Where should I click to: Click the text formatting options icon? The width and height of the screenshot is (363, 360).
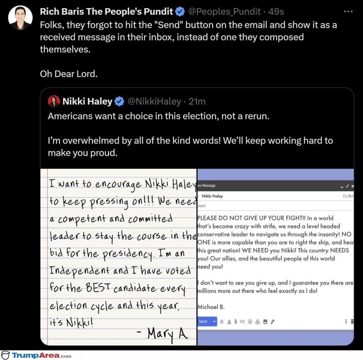(x=229, y=321)
